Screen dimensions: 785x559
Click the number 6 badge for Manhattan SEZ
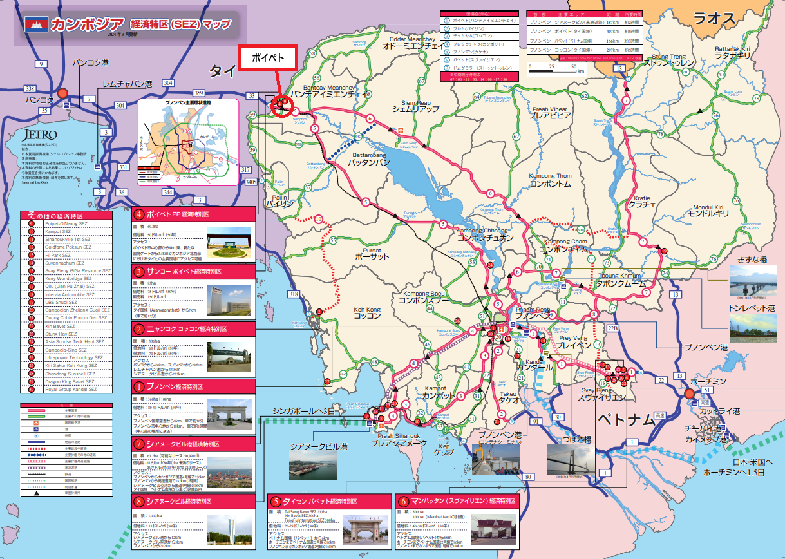403,500
